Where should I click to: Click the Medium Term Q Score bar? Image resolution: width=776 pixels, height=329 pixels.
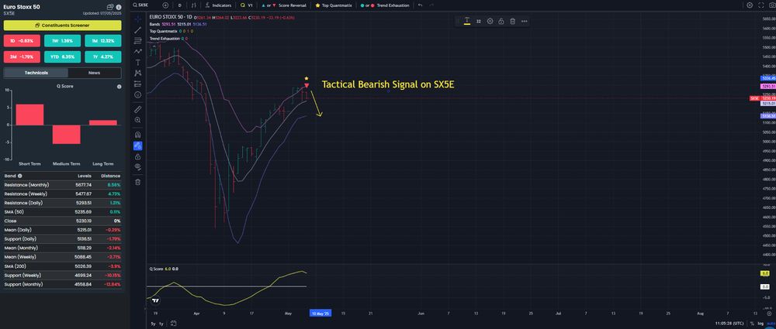coord(66,135)
